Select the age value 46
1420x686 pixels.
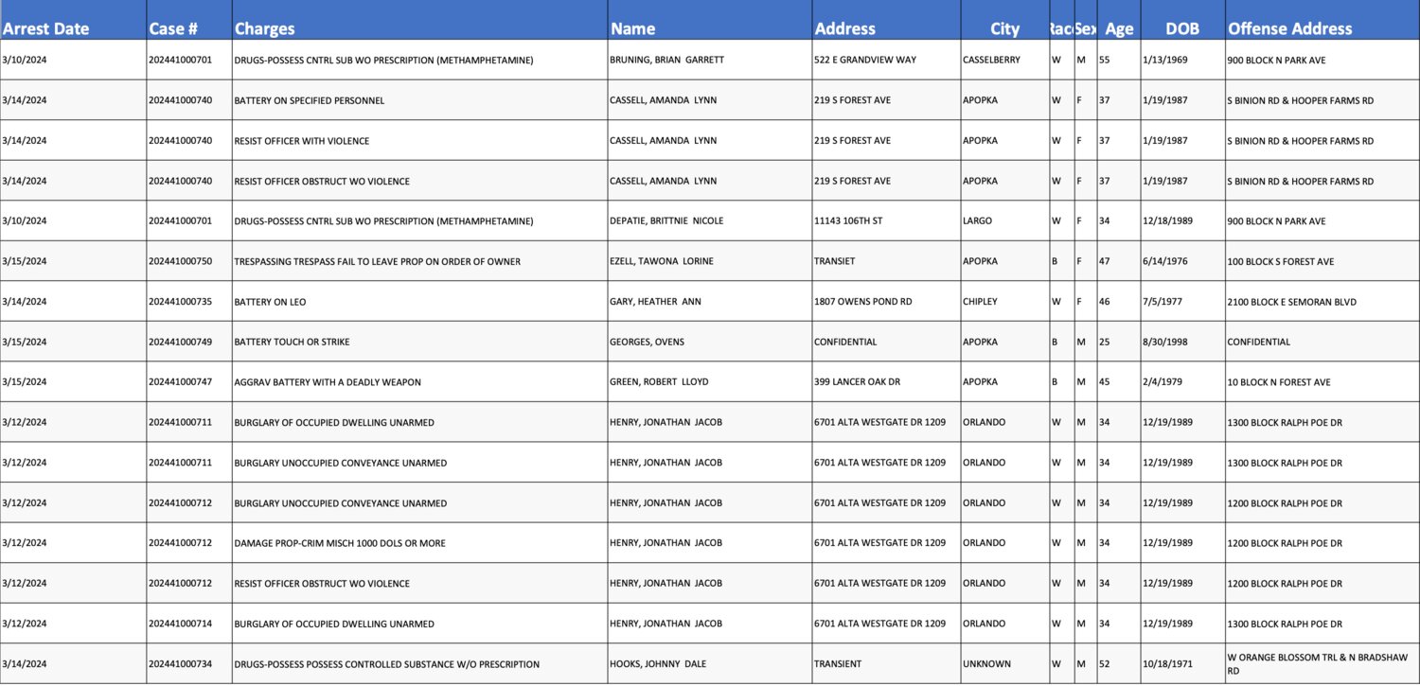(x=1105, y=302)
